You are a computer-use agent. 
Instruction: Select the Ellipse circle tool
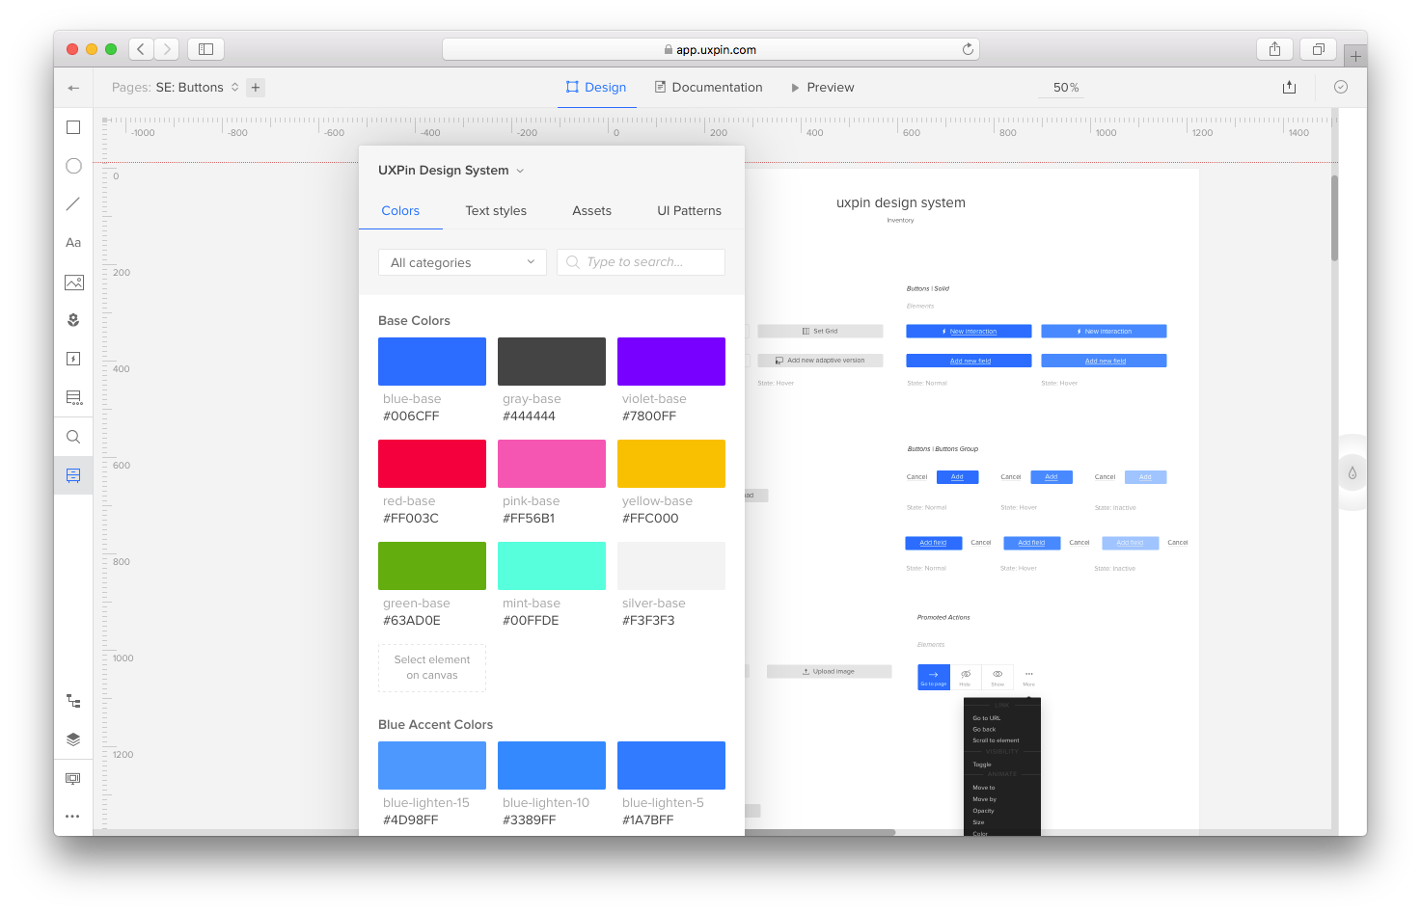[x=73, y=166]
